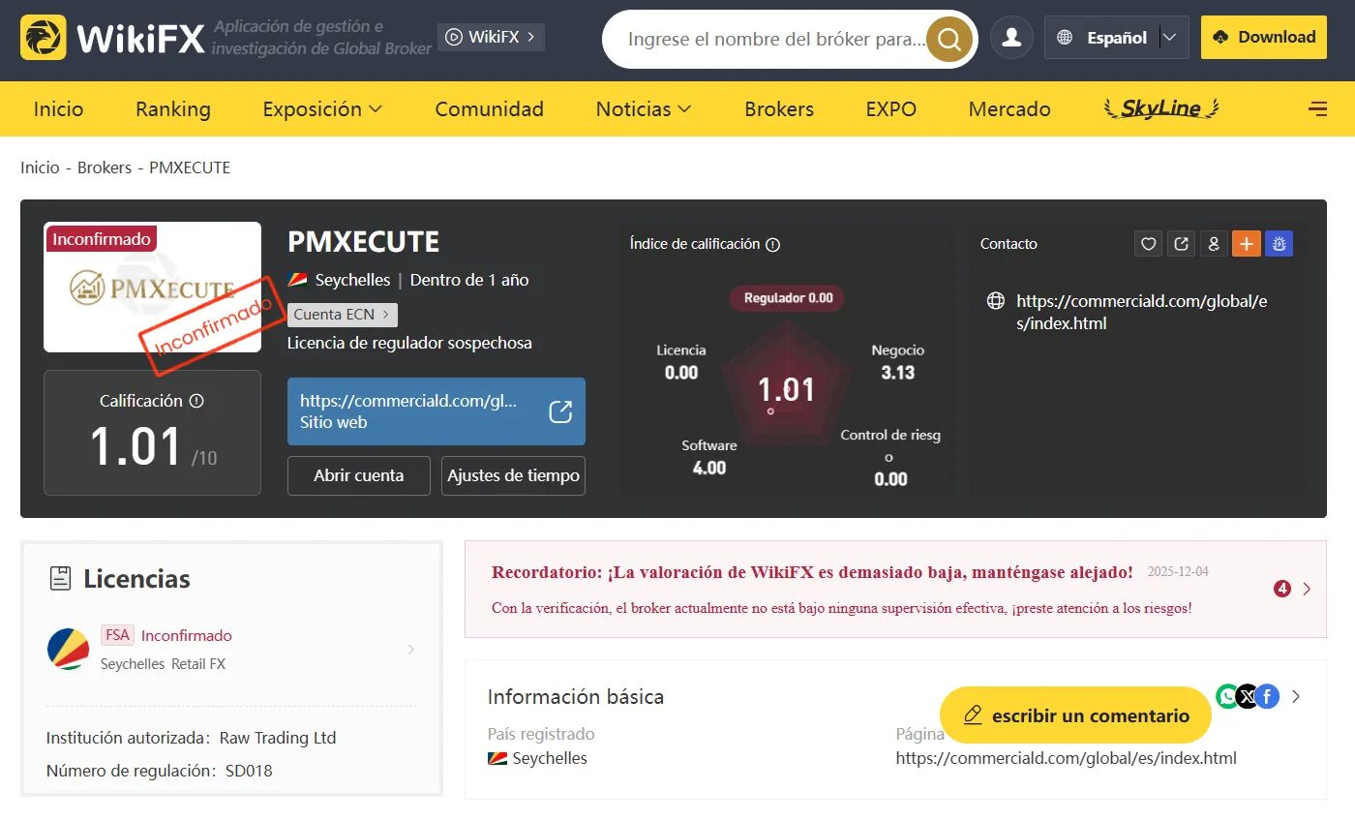This screenshot has height=821, width=1355.
Task: Click the SkyLine logo in the navigation bar
Action: (1161, 109)
